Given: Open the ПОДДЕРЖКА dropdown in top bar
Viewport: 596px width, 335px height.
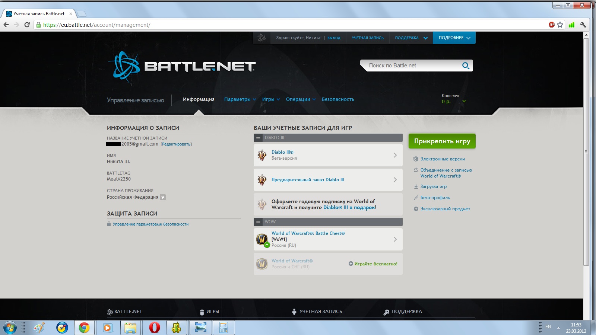Looking at the screenshot, I should point(411,38).
